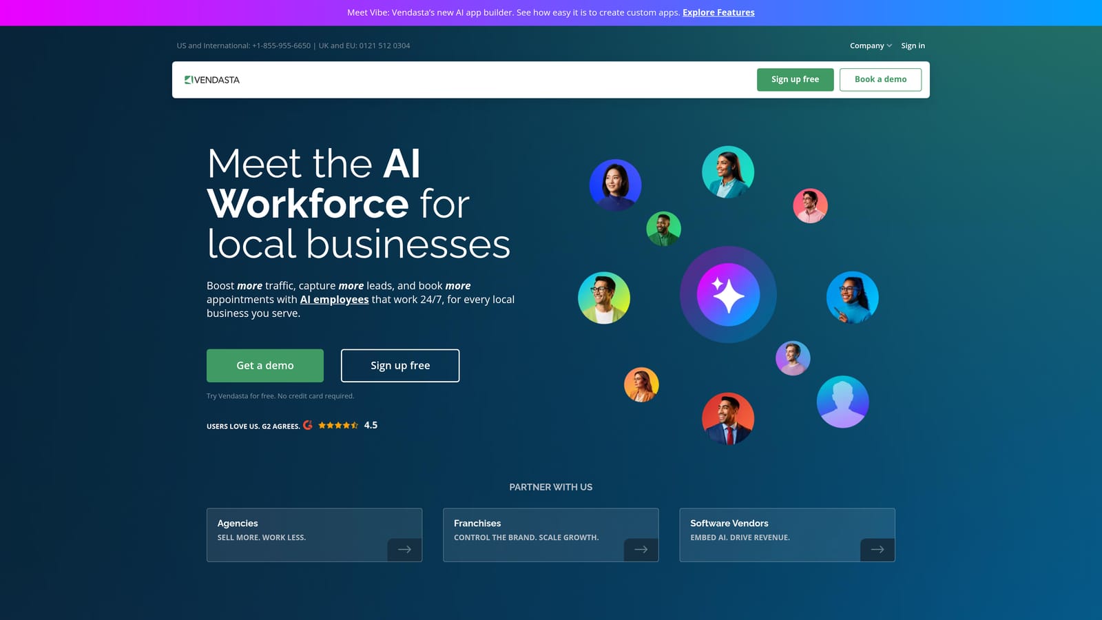Click the 'Users love us. G2 agrees.' text
The image size is (1102, 620).
[253, 426]
